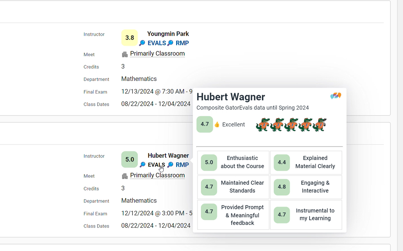Click the 5.0 badge beside Hubert Wagner's instructor name
Screen dimensions: 403x251
pyautogui.click(x=129, y=159)
